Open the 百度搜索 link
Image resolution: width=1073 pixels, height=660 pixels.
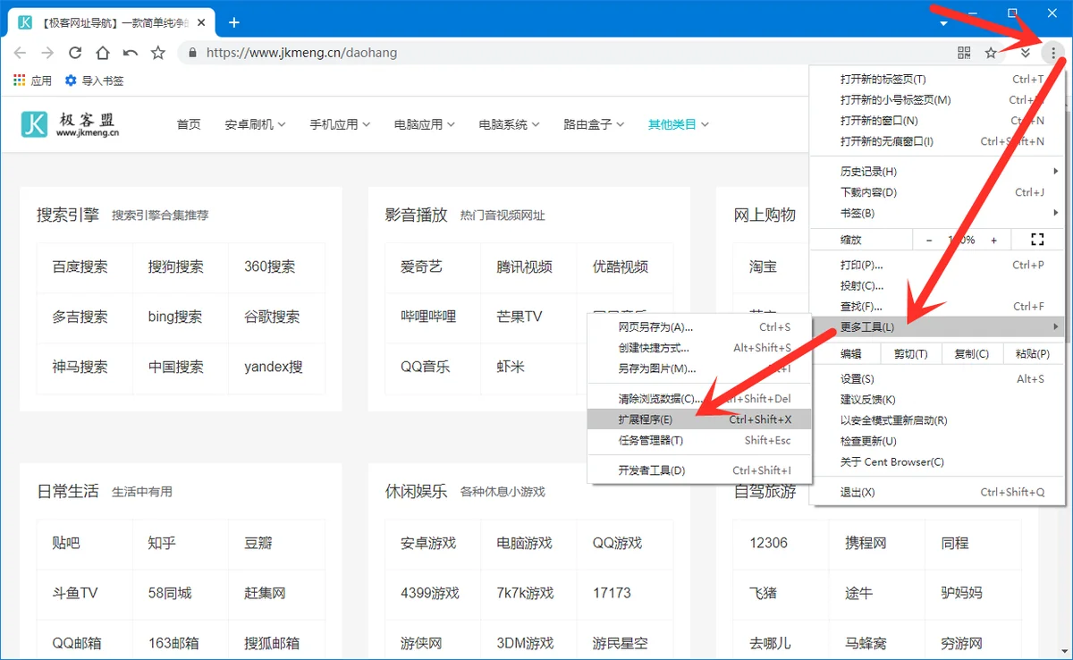pyautogui.click(x=80, y=267)
